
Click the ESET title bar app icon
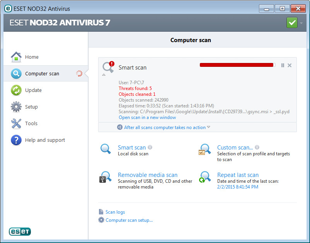coord(8,8)
